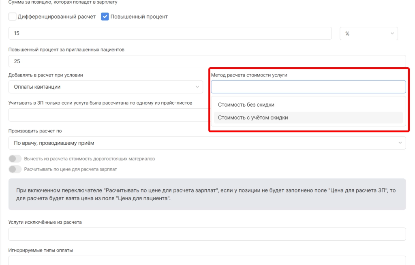415x265 pixels.
Task: Focus the "Метод расчета стоимости услуги" search field
Action: (x=308, y=87)
